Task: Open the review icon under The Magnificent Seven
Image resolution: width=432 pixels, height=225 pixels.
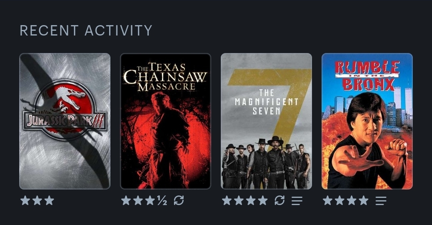Action: point(297,201)
